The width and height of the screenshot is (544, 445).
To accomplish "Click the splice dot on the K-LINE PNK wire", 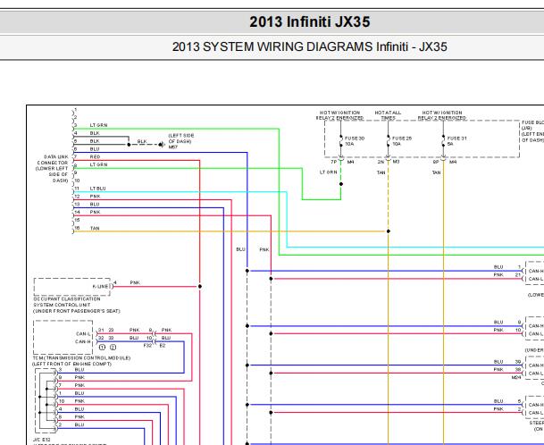I will [x=200, y=286].
